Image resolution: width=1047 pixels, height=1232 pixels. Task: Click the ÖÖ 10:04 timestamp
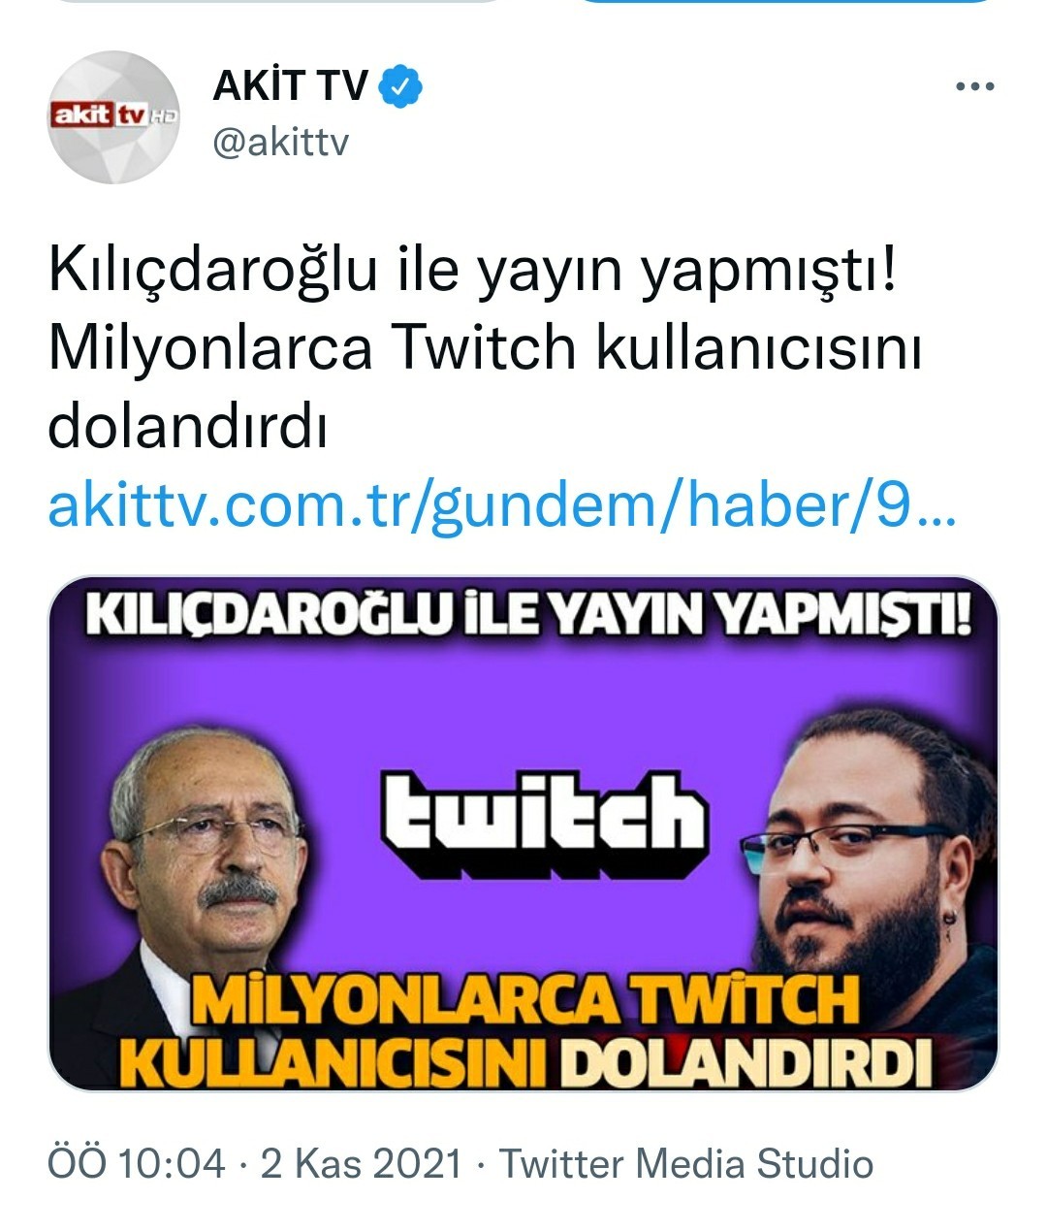(x=137, y=1163)
